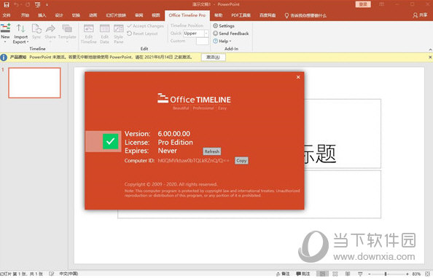Switch to the 幻灯片放映 (Slide Show) tab
433x278 pixels.
116,15
